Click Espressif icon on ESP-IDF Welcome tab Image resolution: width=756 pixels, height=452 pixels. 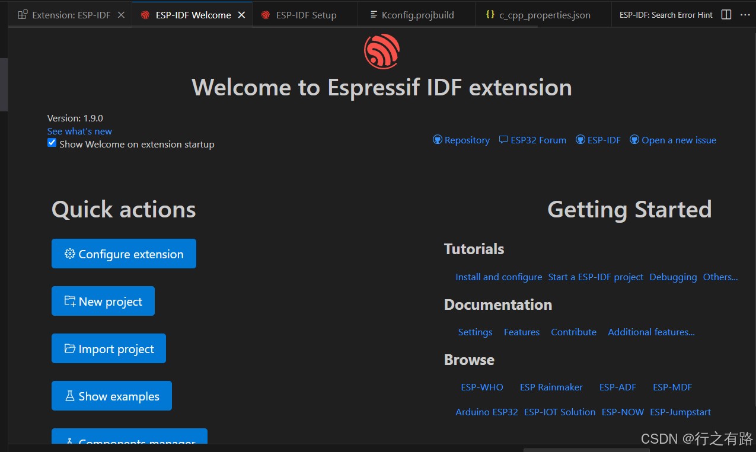click(x=145, y=15)
